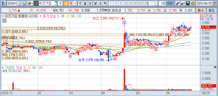This screenshot has height=96, width=218.
Task: Open the calendar picker beside the date
Action: coord(214,3)
